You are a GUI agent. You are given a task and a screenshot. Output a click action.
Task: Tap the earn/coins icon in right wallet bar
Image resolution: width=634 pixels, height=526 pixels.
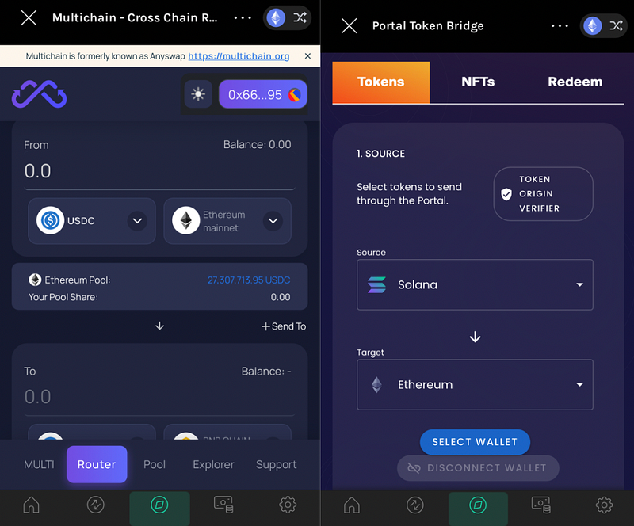(541, 505)
